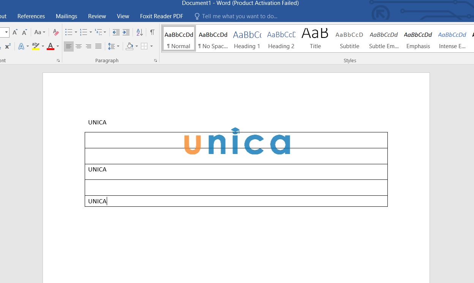Decrease font size with Shrink Font icon
The width and height of the screenshot is (474, 283).
24,32
